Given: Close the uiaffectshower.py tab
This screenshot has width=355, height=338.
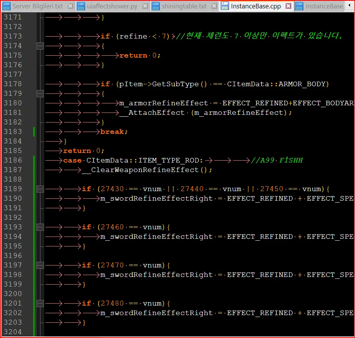Looking at the screenshot, I should point(145,6).
